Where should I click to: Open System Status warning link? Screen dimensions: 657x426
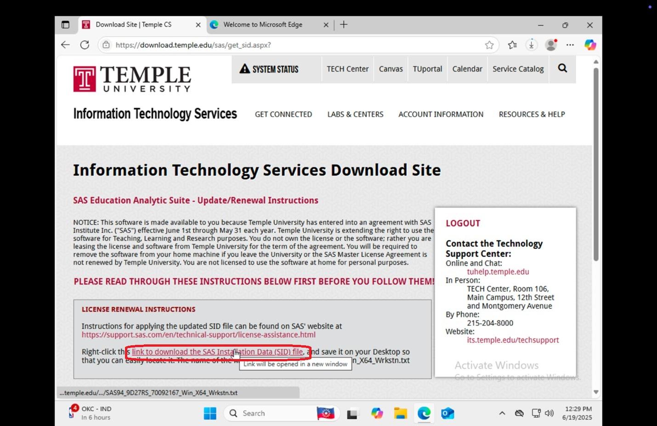[x=269, y=69]
